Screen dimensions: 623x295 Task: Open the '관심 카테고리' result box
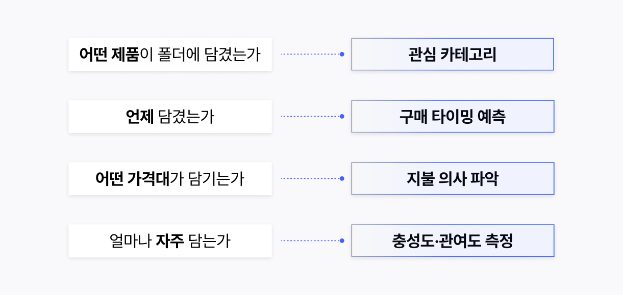[453, 54]
